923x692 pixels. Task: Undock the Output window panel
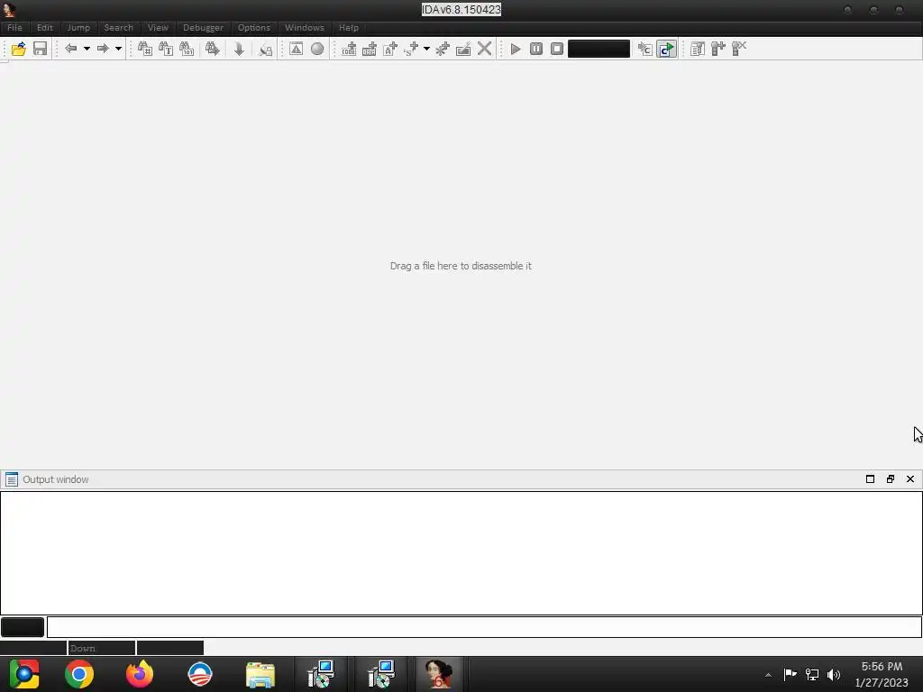(x=890, y=479)
